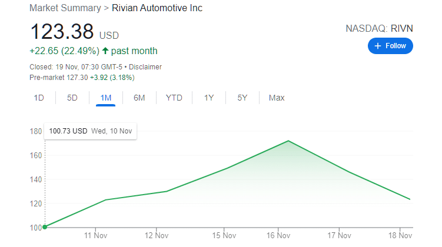This screenshot has height=247, width=442.
Task: Switch to the 5D chart tab
Action: pos(72,98)
